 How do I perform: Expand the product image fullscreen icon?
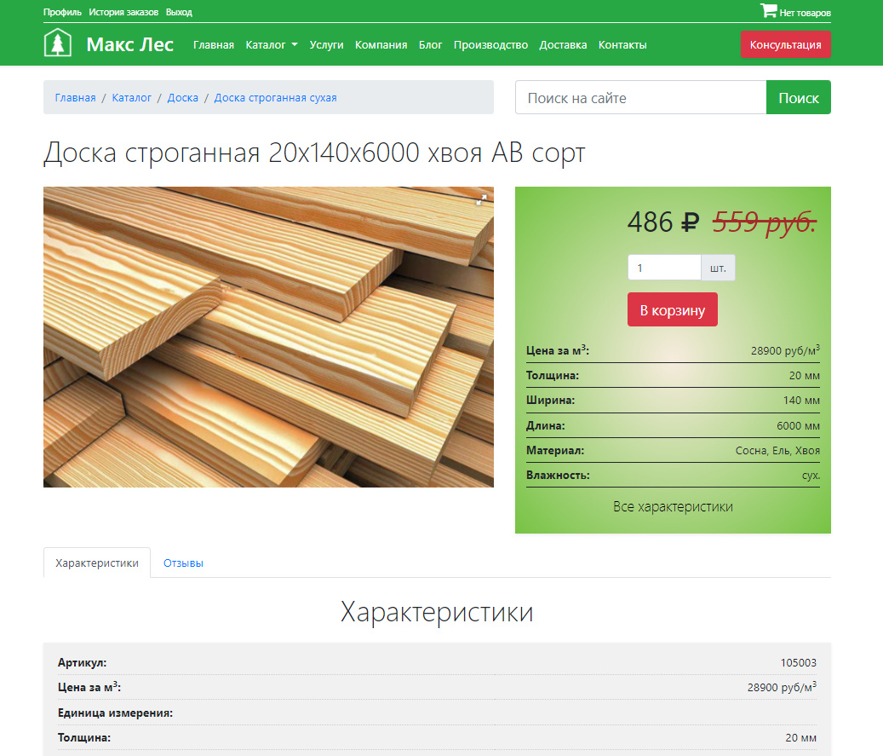coord(481,199)
